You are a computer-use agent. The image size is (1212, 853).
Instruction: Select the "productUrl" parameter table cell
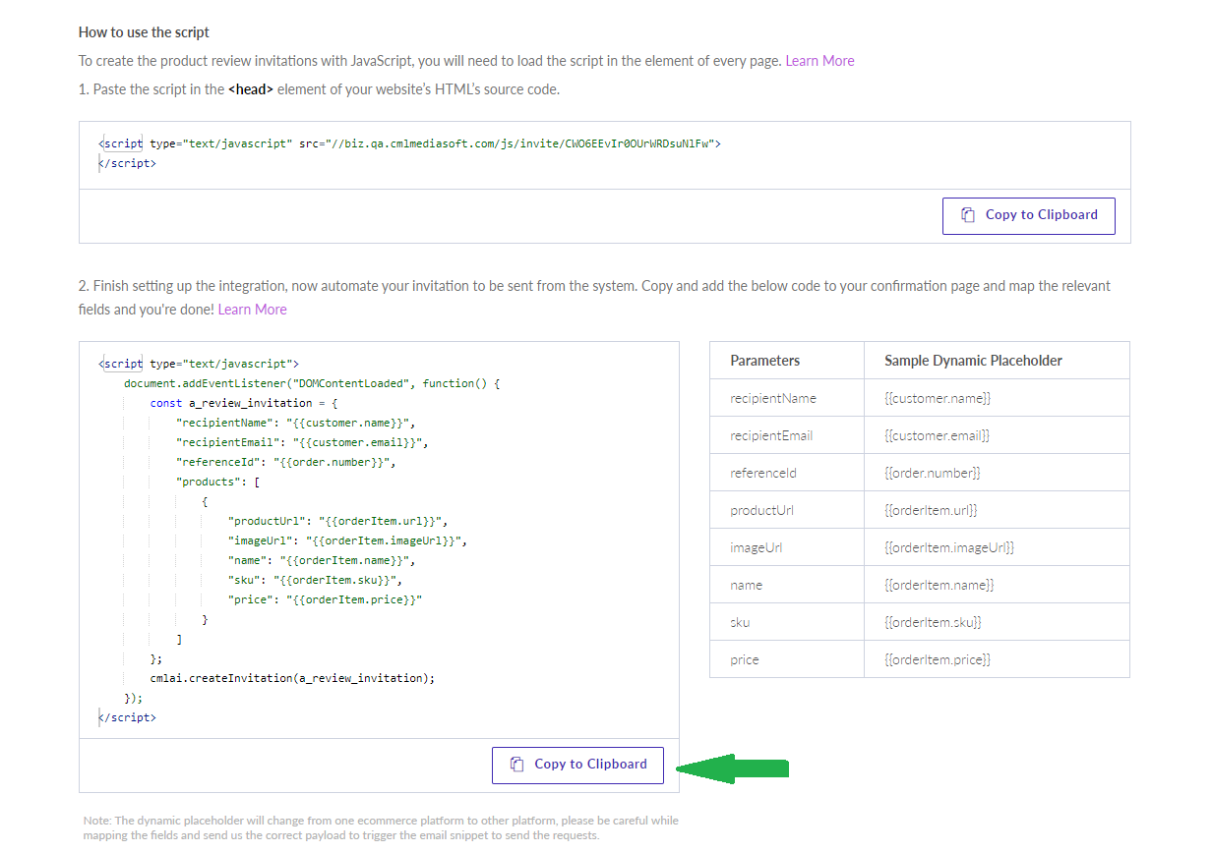[x=787, y=510]
